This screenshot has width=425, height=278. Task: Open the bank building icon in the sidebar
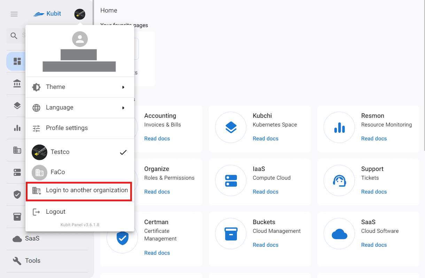17,84
